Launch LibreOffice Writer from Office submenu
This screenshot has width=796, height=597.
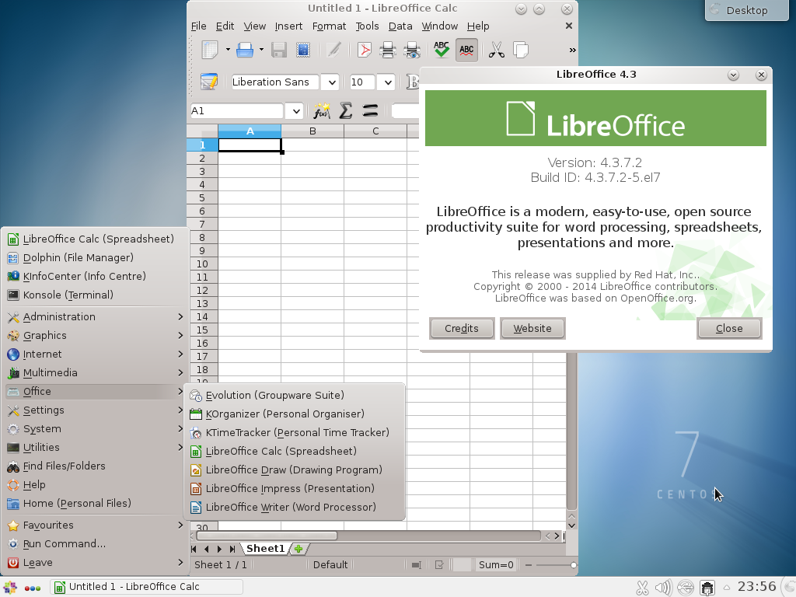[x=295, y=507]
